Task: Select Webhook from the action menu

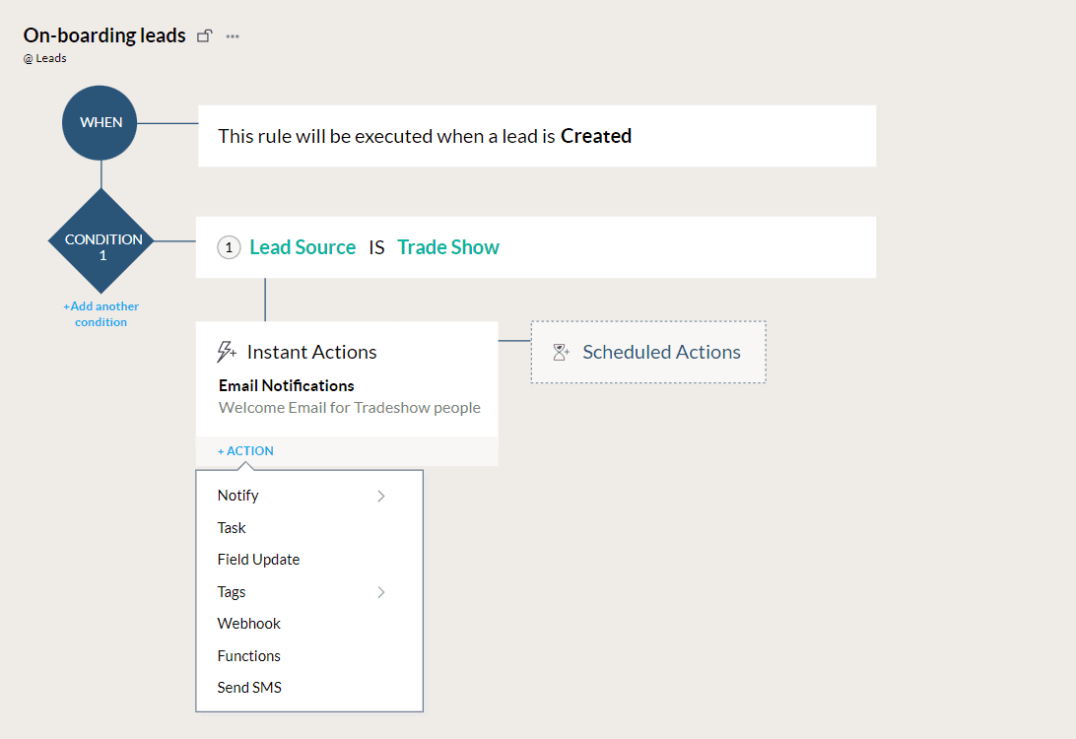Action: pos(248,623)
